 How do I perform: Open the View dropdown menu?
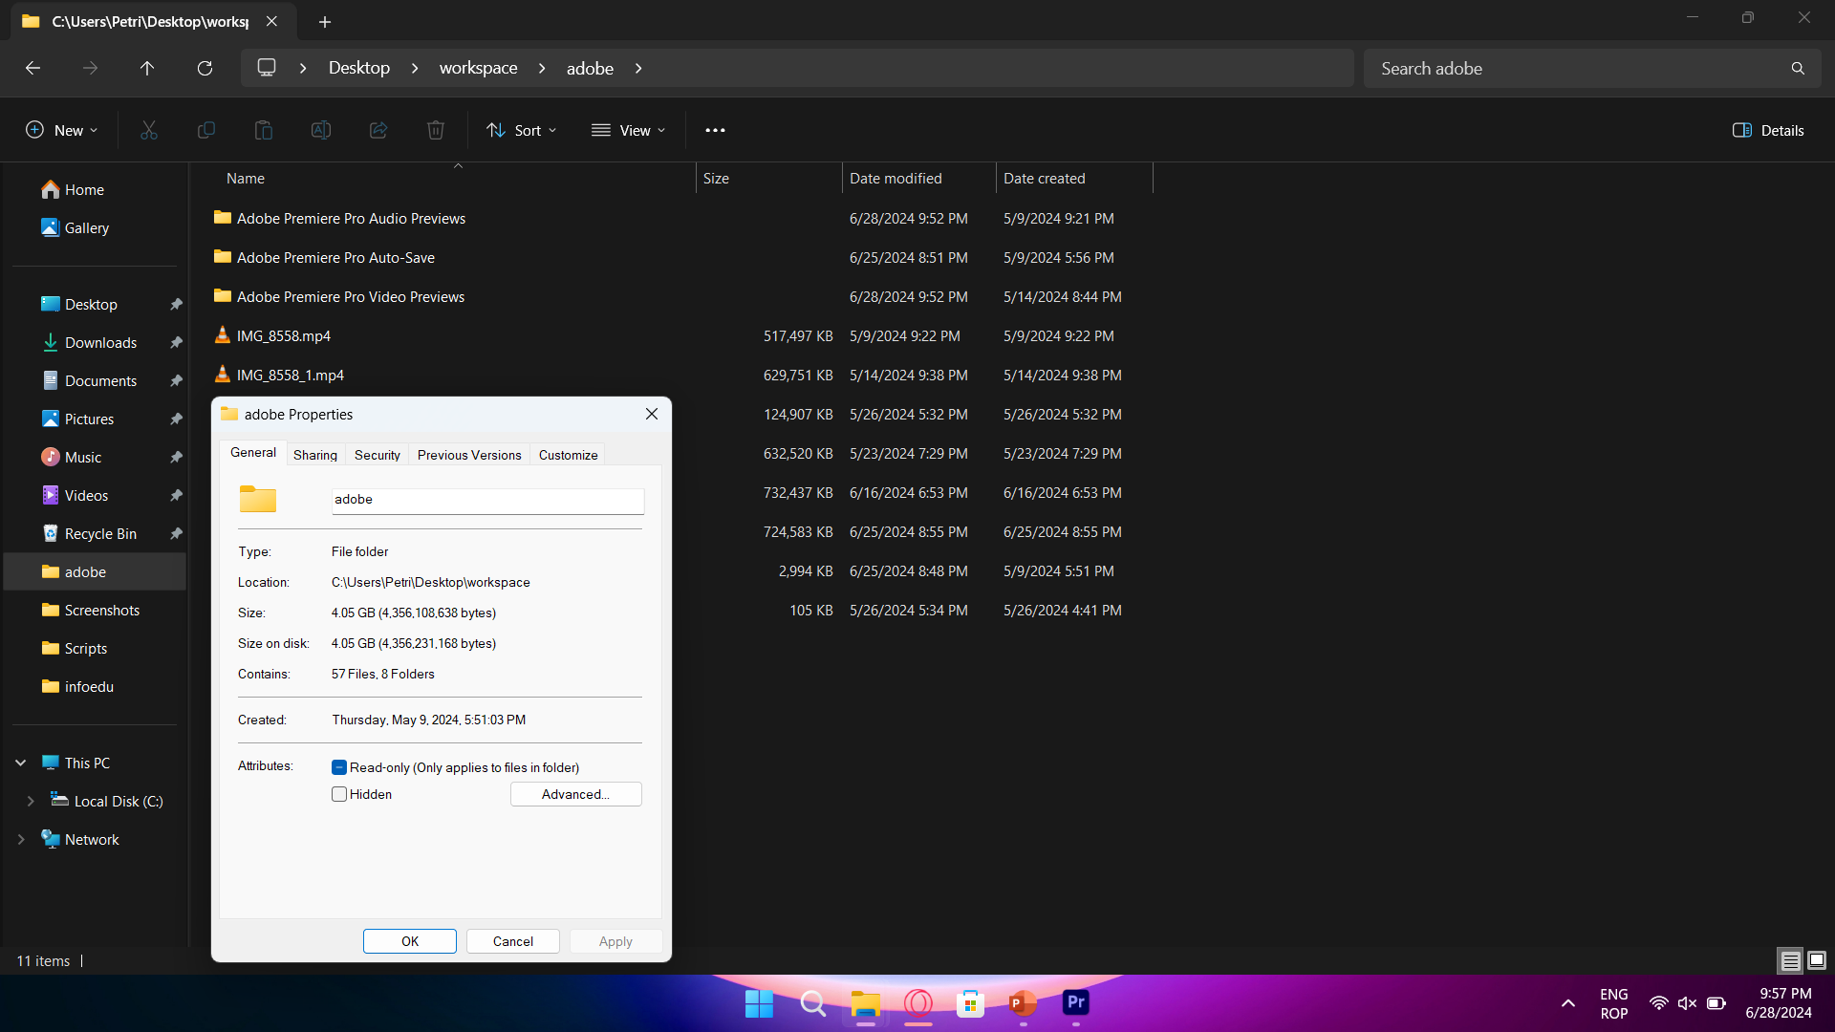tap(629, 130)
